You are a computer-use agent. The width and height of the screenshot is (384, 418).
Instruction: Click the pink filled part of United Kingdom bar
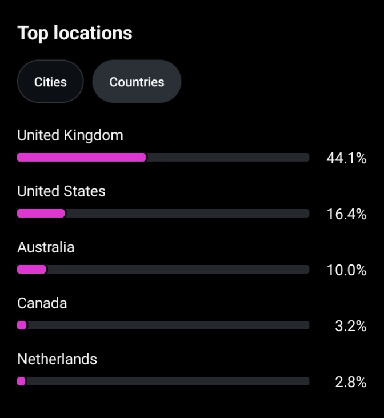pyautogui.click(x=81, y=158)
